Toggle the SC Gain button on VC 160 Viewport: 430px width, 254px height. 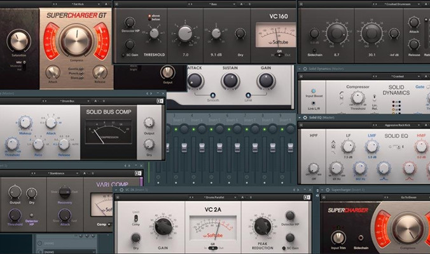coord(123,55)
